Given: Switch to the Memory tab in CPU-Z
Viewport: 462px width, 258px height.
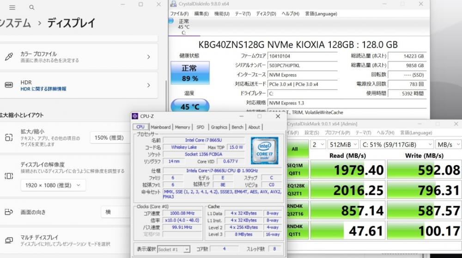Looking at the screenshot, I should (182, 127).
